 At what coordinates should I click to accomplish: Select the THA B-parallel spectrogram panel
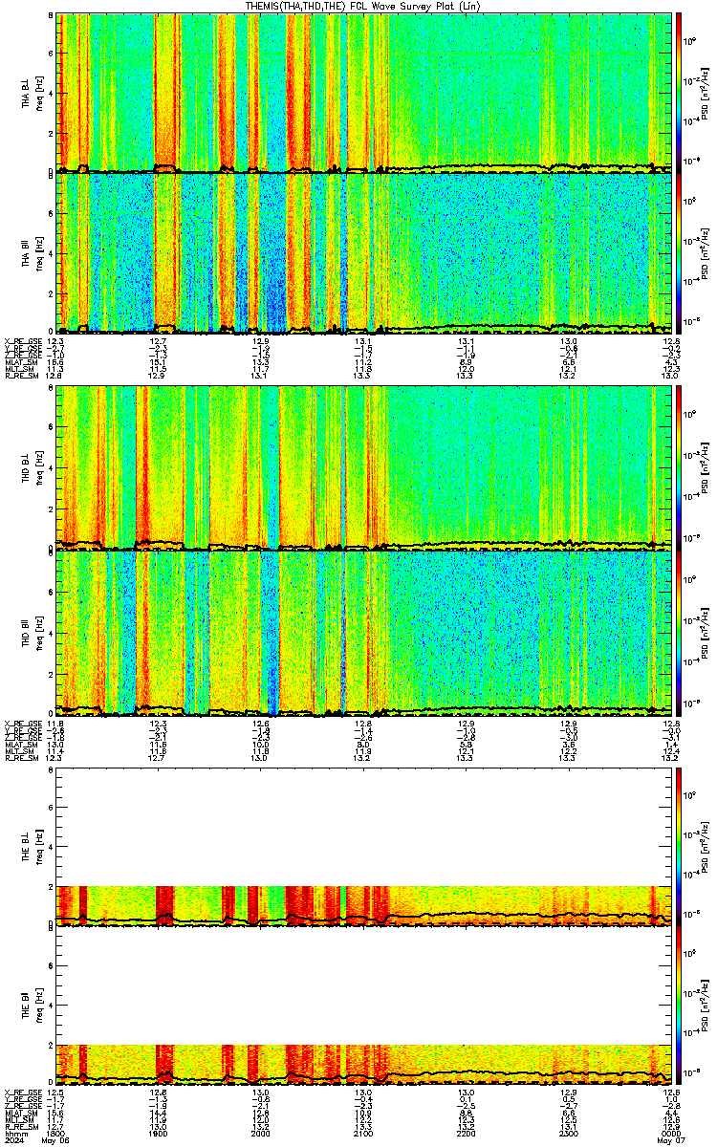(365, 253)
